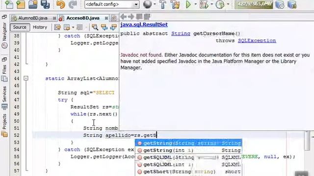Close the AlumnoBD.java tab
Image resolution: width=314 pixels, height=176 pixels.
54,19
